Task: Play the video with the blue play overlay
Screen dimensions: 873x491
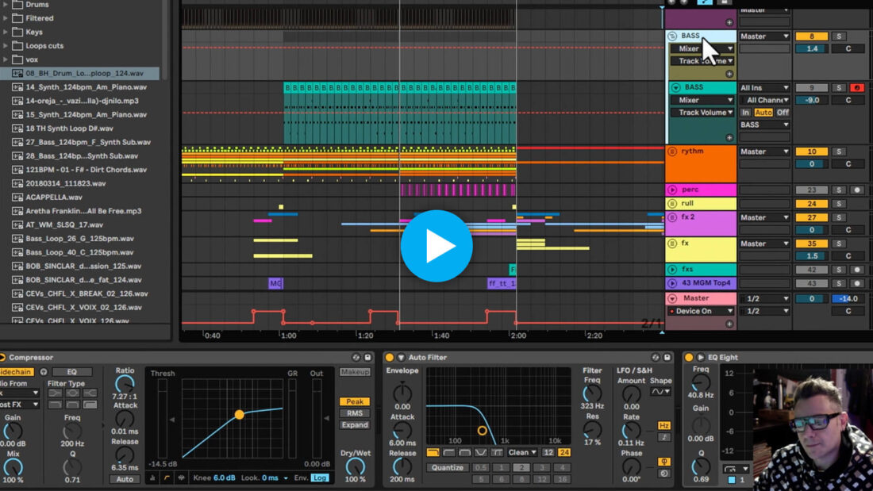Action: [x=436, y=246]
